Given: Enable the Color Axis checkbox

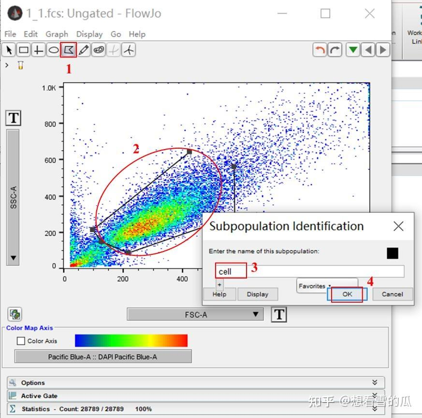Looking at the screenshot, I should click(x=21, y=341).
